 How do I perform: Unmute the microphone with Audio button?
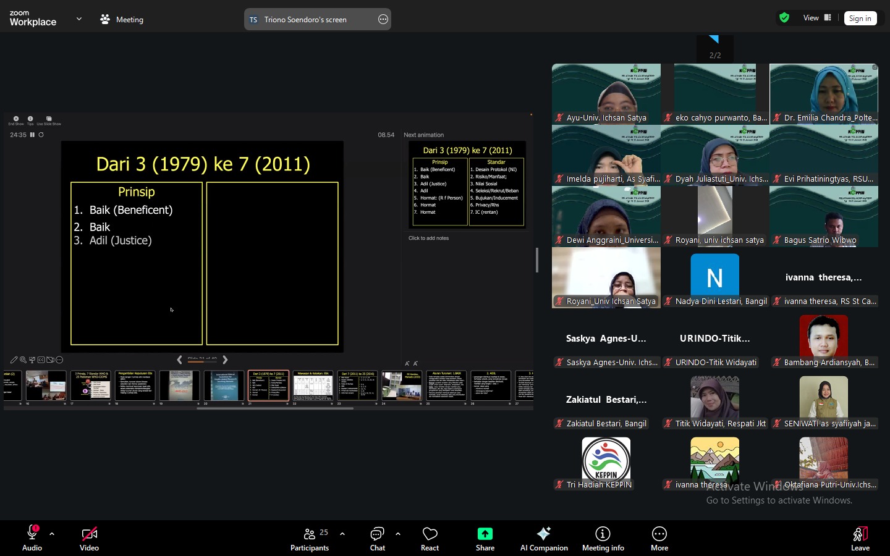(x=32, y=535)
